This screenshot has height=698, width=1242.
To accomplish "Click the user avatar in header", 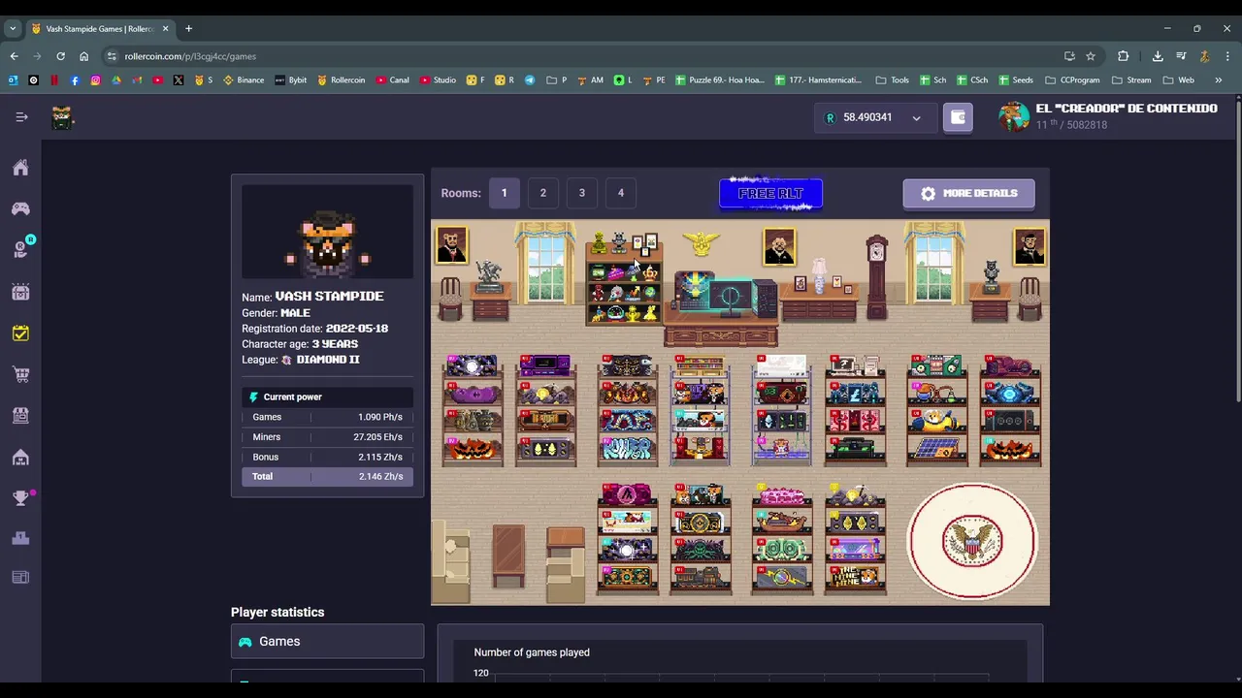I will tap(1014, 117).
